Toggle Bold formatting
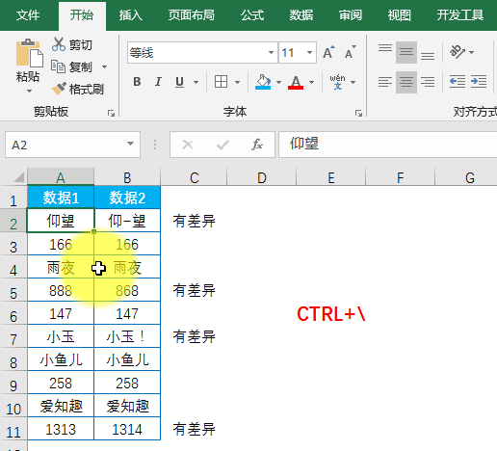The height and width of the screenshot is (451, 497). [137, 82]
